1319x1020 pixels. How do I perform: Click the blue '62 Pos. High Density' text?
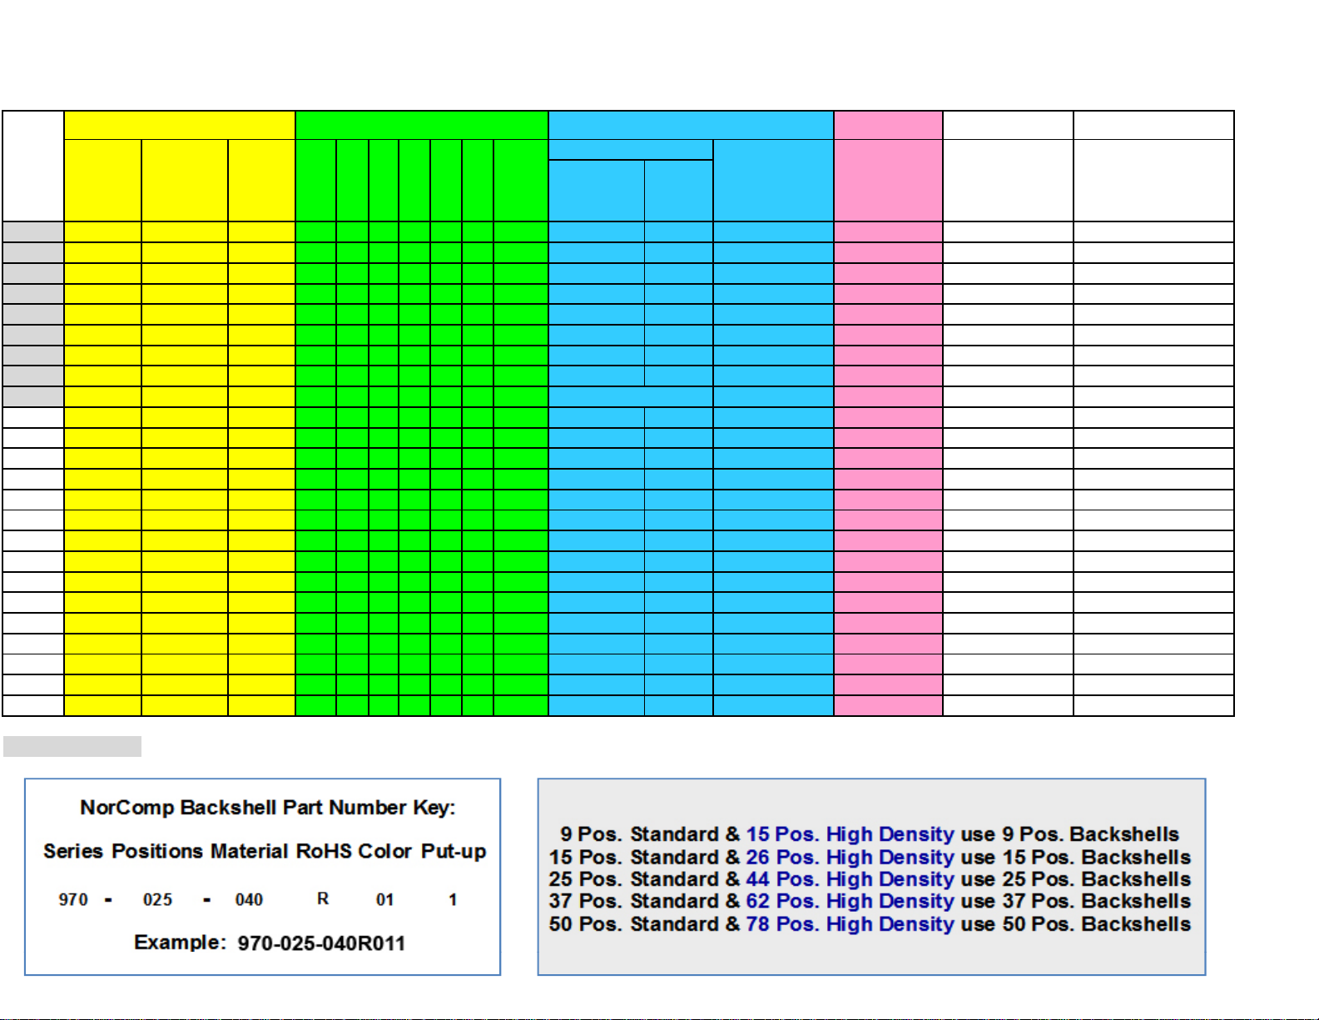click(850, 901)
